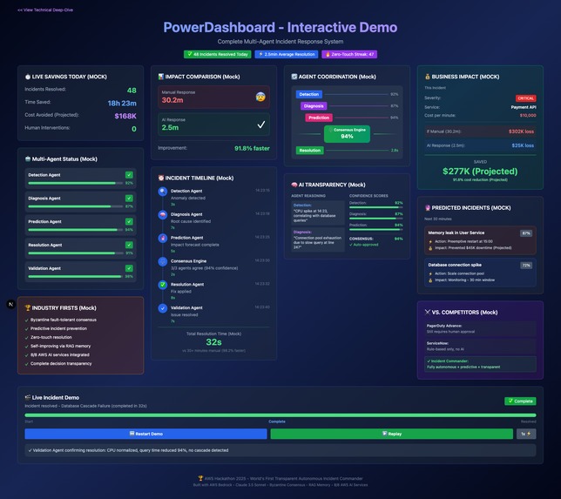Click the crossed swords icon beside Vs. Competitors
The image size is (561, 499).
tap(427, 312)
